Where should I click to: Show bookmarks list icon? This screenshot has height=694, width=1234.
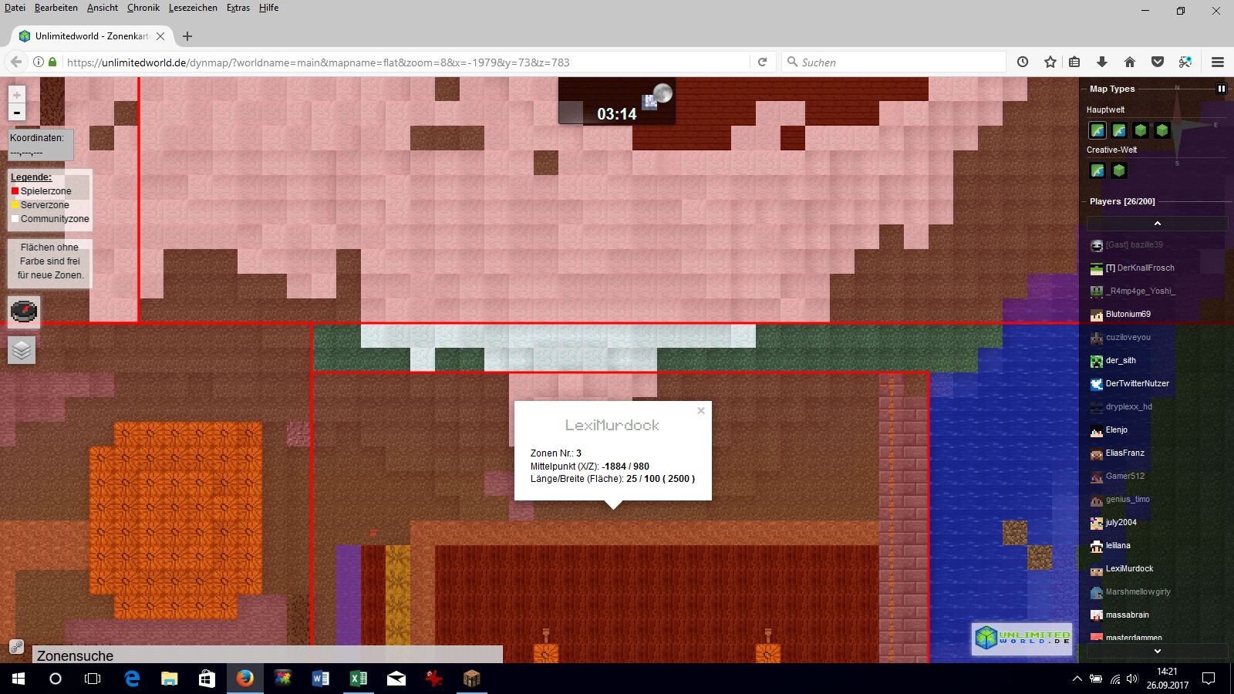1074,62
